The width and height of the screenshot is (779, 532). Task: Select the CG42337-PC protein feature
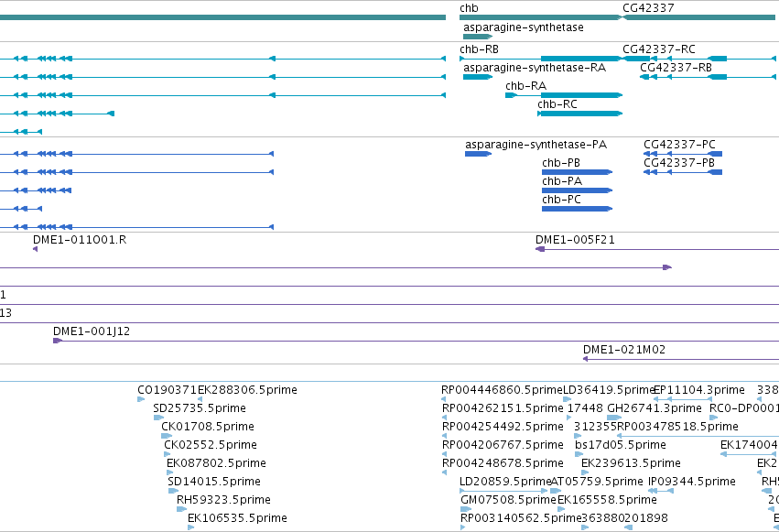[683, 154]
